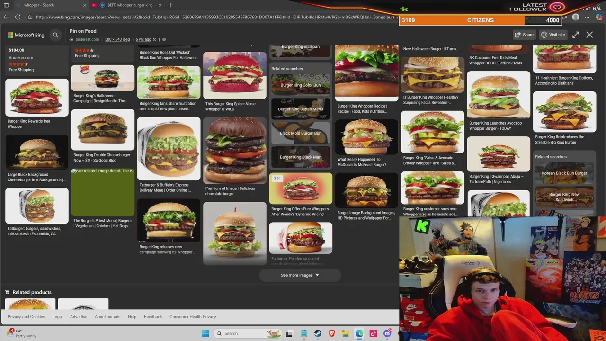Open 'Fatburger & Buffalo's Express Delivery Menu' image

(x=169, y=149)
